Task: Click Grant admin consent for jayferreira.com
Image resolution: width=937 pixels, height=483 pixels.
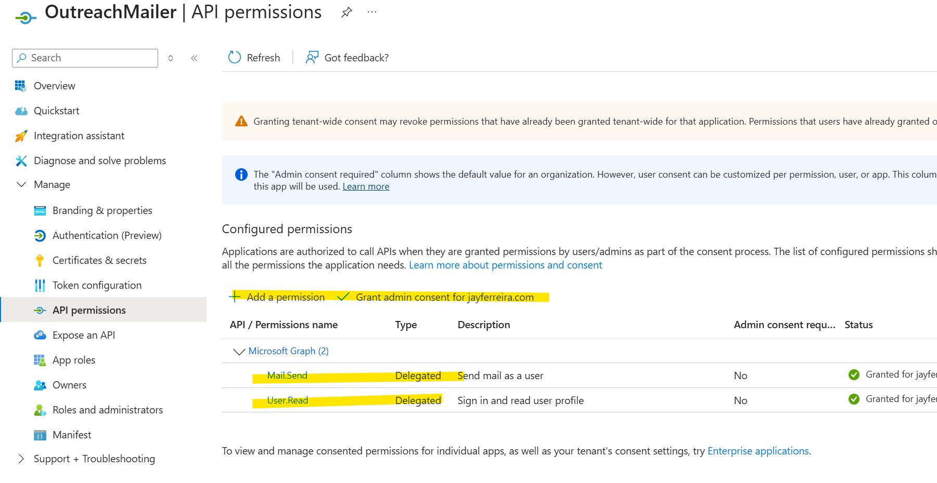Action: [445, 297]
